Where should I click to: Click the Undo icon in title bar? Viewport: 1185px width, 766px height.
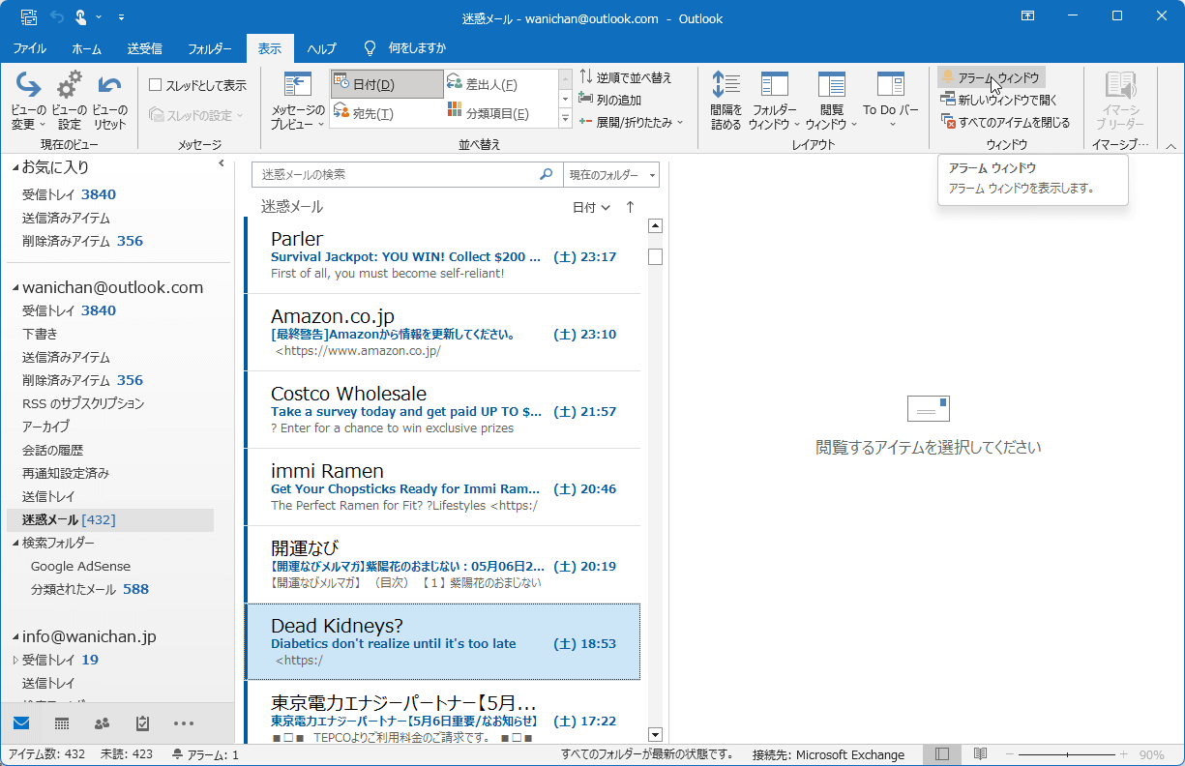click(56, 17)
